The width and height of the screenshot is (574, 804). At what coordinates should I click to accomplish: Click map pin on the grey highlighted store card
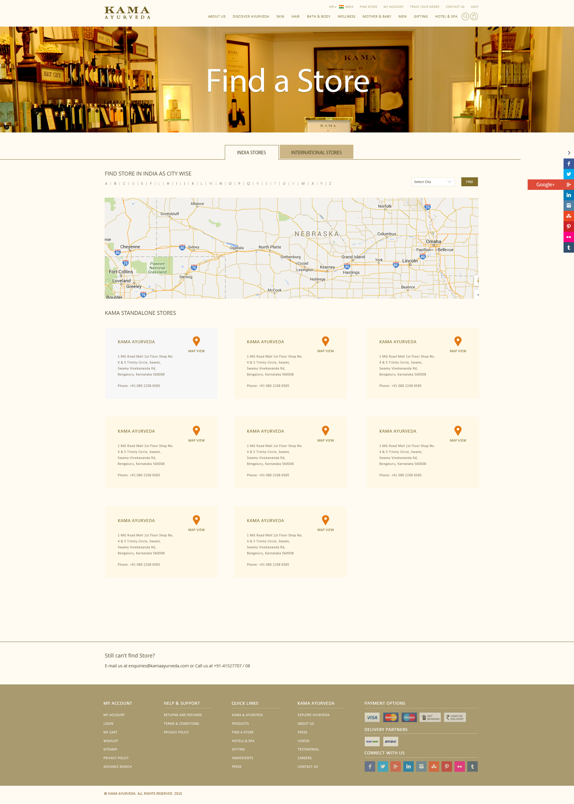[196, 341]
